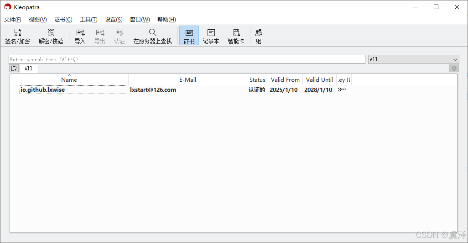This screenshot has height=243, width=468.
Task: Open the 解密/校验 tool
Action: (51, 36)
